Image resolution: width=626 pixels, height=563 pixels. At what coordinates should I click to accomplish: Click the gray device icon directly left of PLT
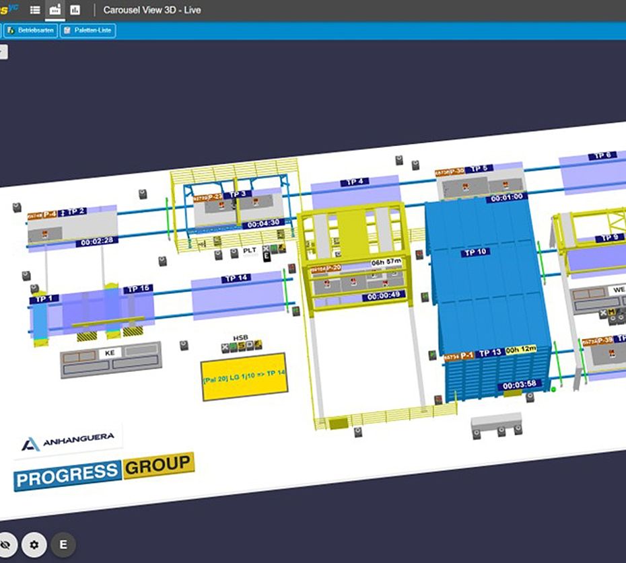pos(234,254)
